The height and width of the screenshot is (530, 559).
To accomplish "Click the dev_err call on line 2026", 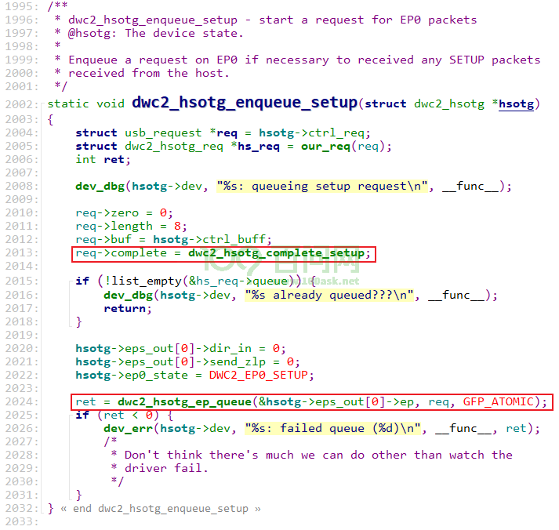I will coord(128,429).
